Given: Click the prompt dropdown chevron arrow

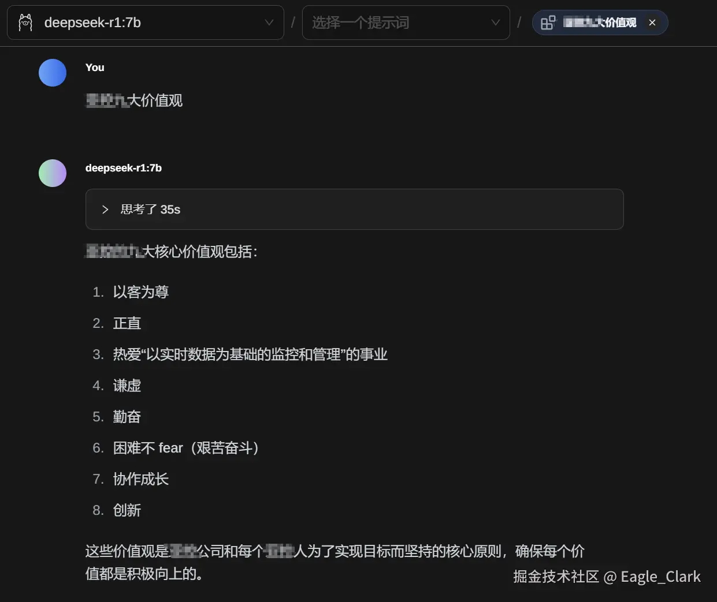Looking at the screenshot, I should pyautogui.click(x=495, y=23).
